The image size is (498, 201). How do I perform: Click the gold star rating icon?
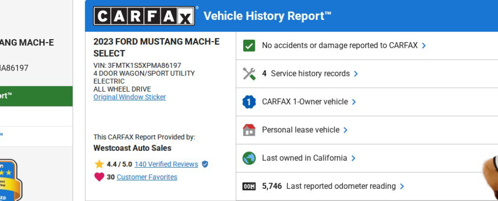[99, 164]
